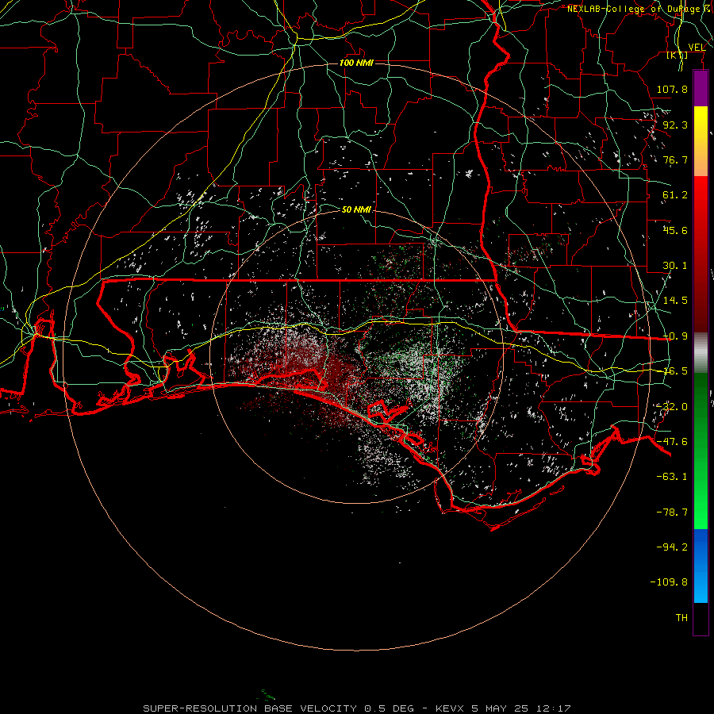Click the TH threshold label

tap(681, 617)
